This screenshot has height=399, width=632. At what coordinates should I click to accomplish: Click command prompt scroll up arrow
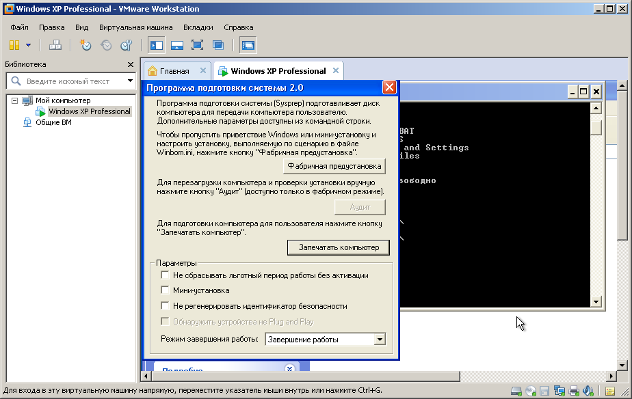click(596, 109)
